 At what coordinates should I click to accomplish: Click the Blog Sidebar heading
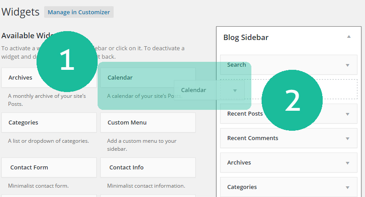coord(246,37)
